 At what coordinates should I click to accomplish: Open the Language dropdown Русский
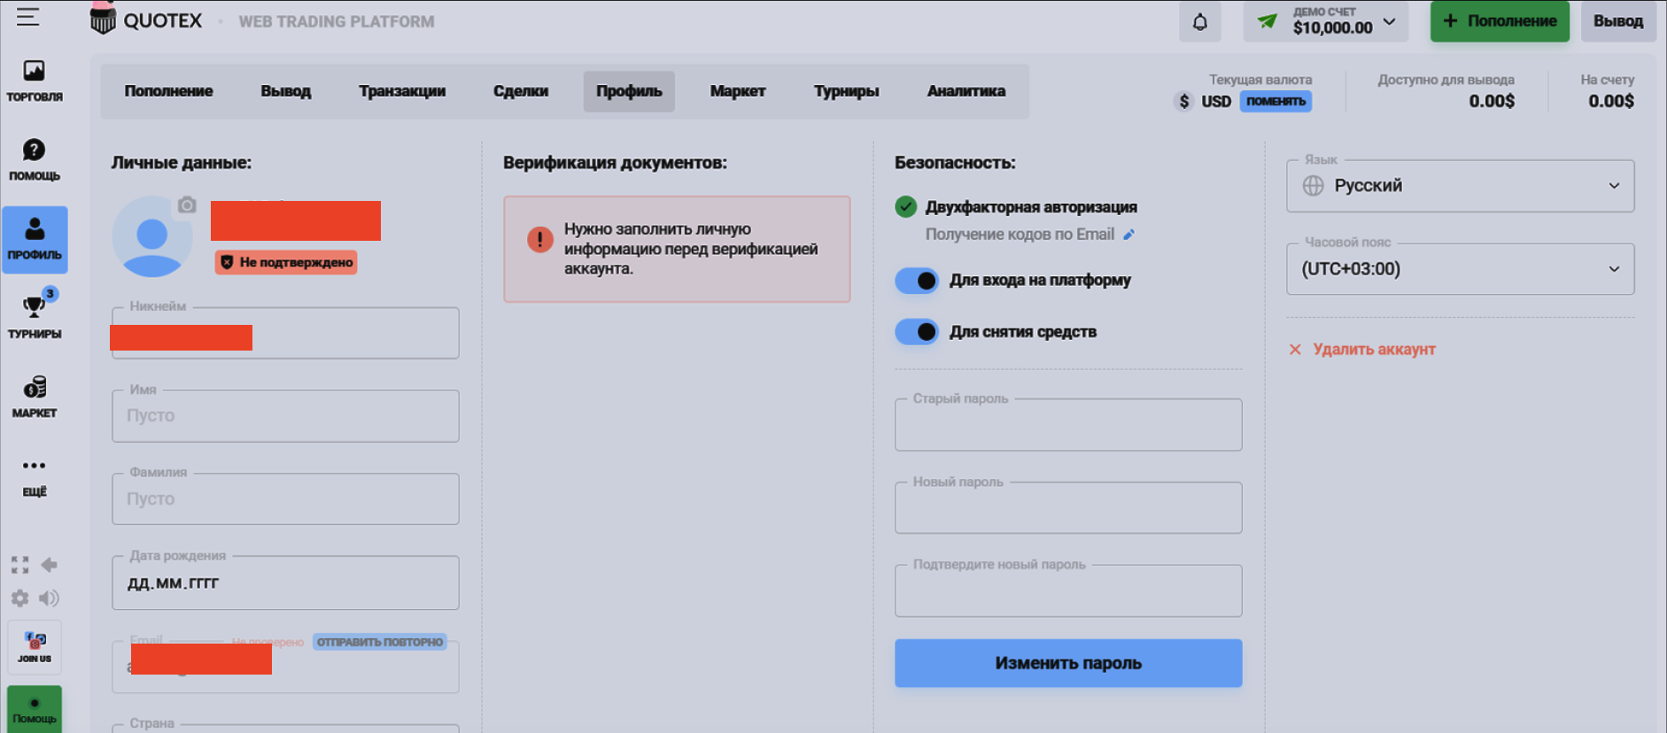click(1460, 186)
